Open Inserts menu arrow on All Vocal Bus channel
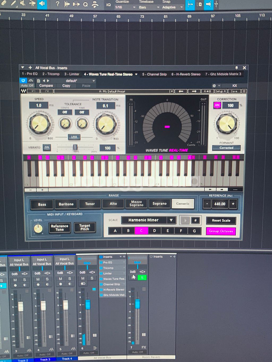 pos(120,257)
